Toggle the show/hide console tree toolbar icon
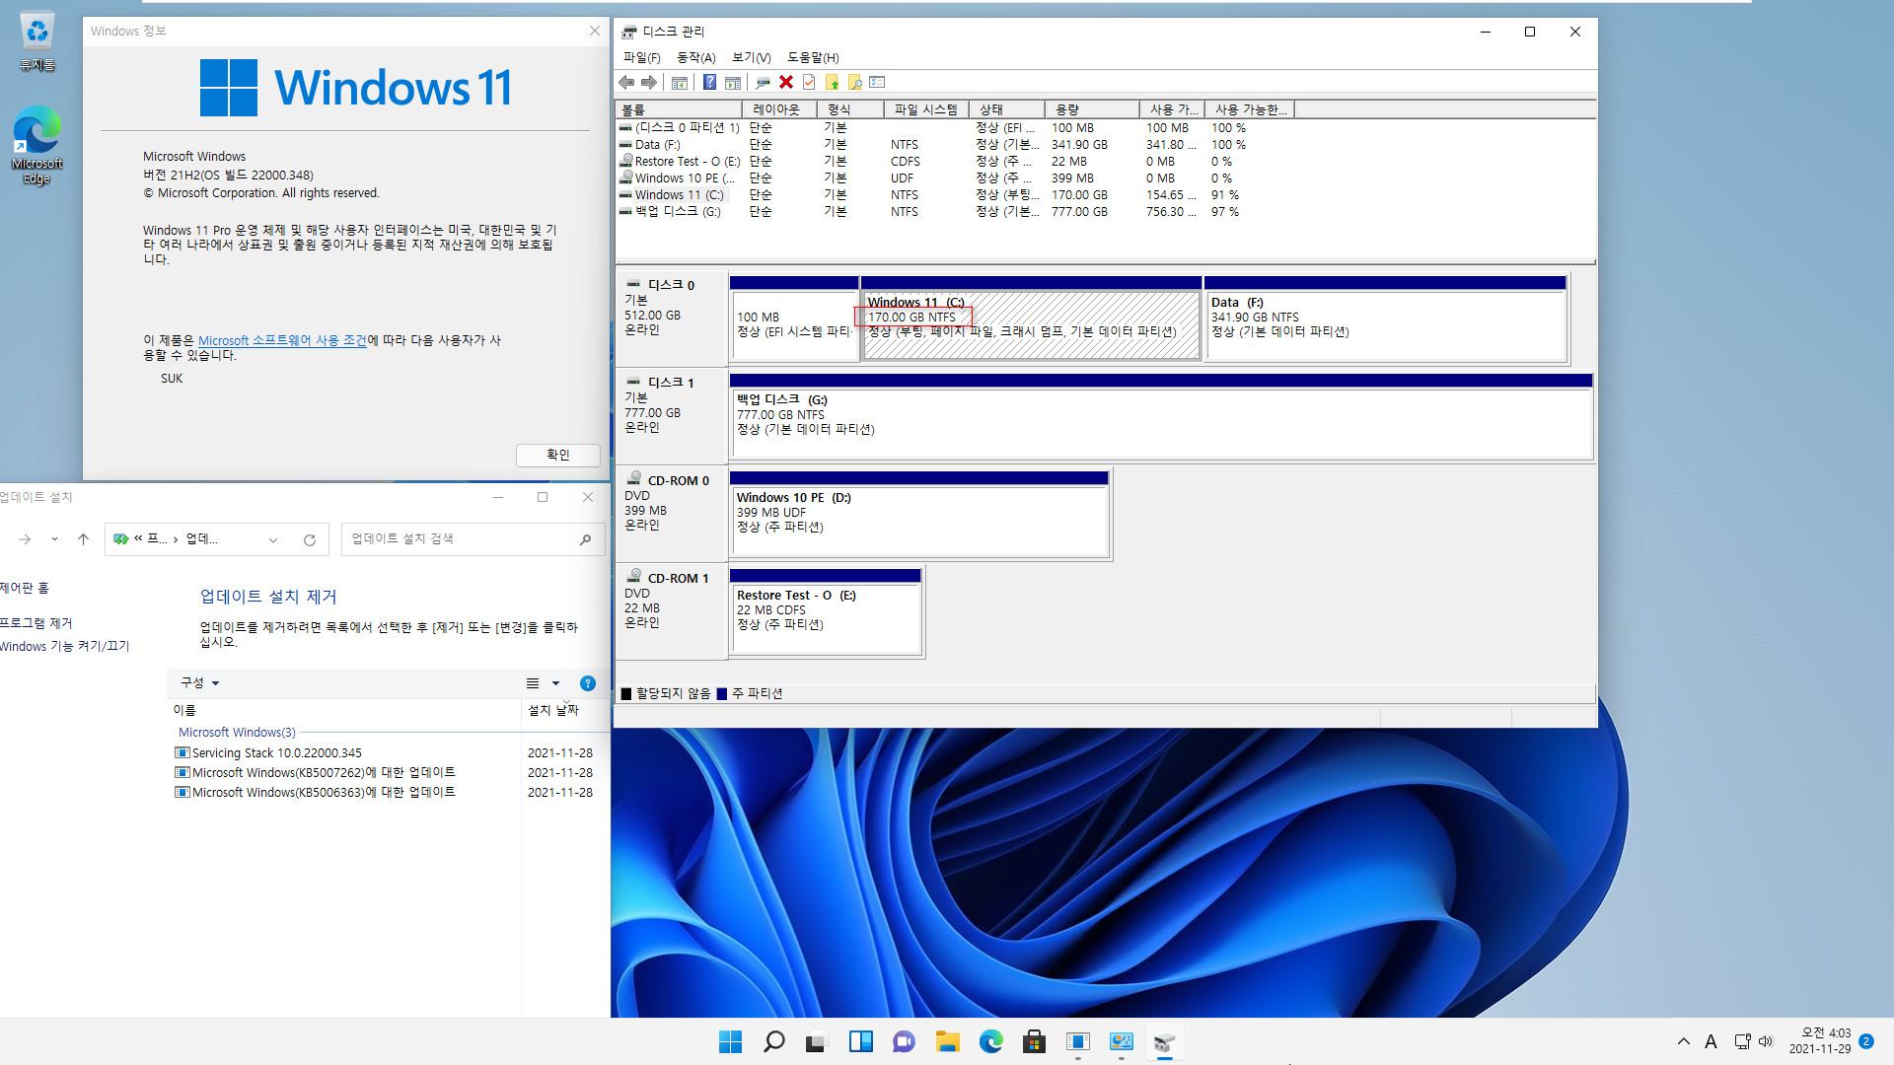Image resolution: width=1894 pixels, height=1065 pixels. [680, 82]
